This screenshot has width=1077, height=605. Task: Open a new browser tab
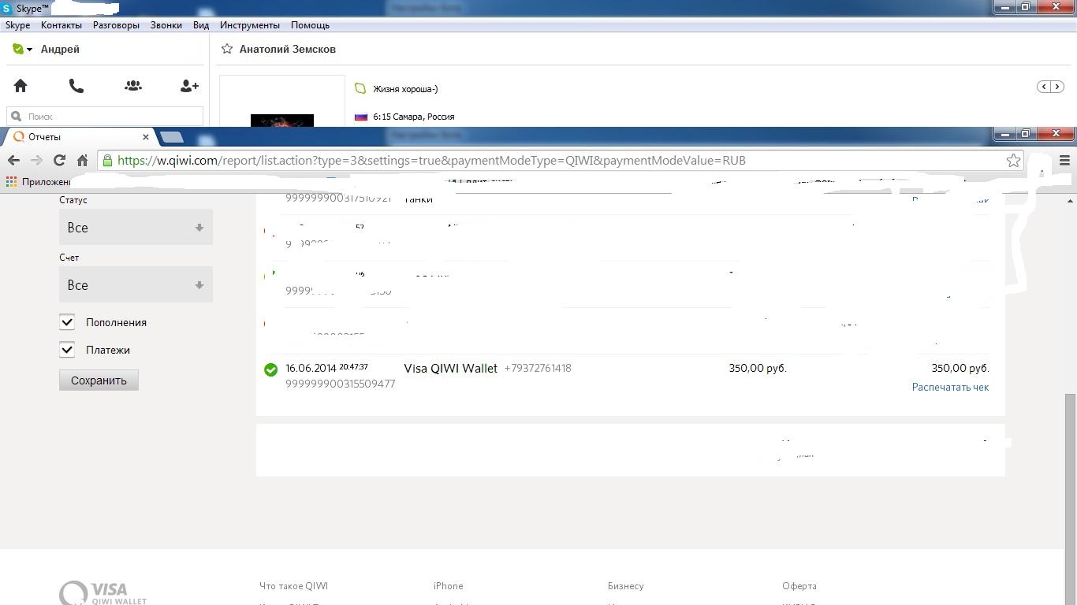[171, 138]
